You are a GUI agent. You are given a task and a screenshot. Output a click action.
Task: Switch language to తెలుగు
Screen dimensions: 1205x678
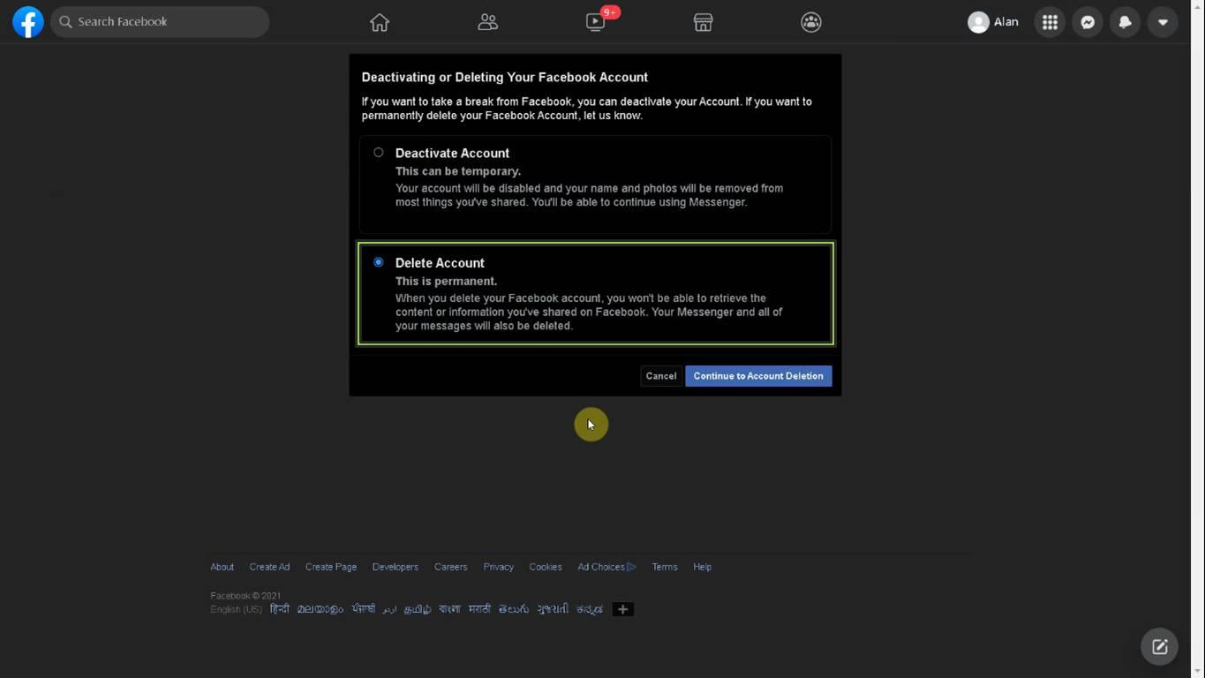[x=514, y=609]
